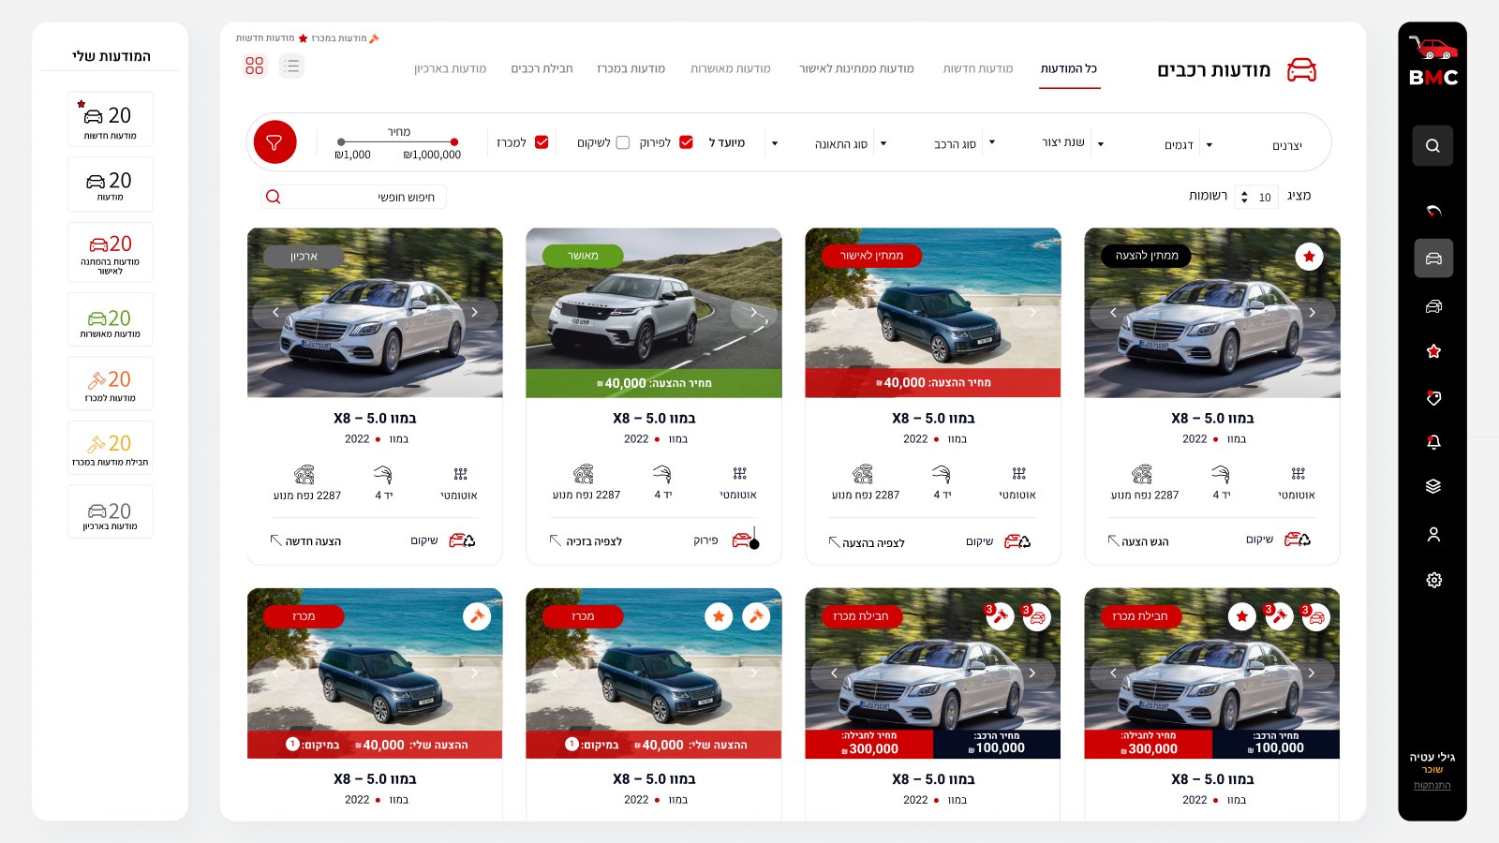Image resolution: width=1499 pixels, height=843 pixels.
Task: Focus the 'חיפוש חופשי' search field
Action: click(353, 197)
